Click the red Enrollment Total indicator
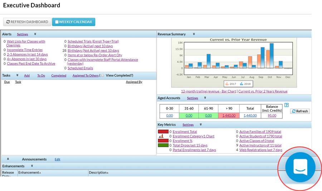Viewport: 322px width, 191px height. point(163,132)
